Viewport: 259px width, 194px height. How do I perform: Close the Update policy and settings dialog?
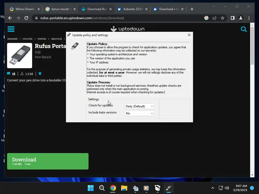tap(189, 35)
